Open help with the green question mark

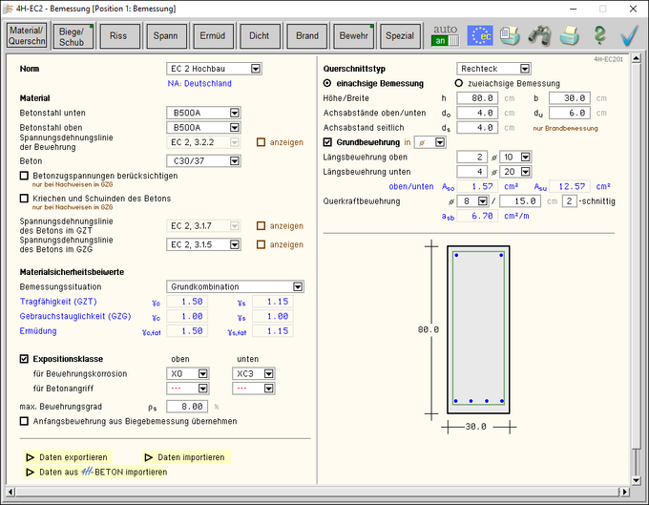[x=599, y=35]
